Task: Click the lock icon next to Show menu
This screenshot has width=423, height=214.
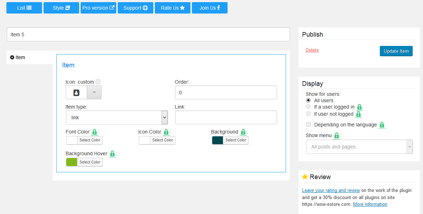Action: pos(336,135)
